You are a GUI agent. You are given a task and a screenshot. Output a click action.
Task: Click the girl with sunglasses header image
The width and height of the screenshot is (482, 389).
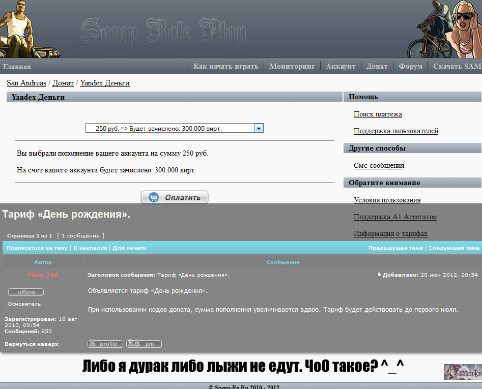point(465,29)
